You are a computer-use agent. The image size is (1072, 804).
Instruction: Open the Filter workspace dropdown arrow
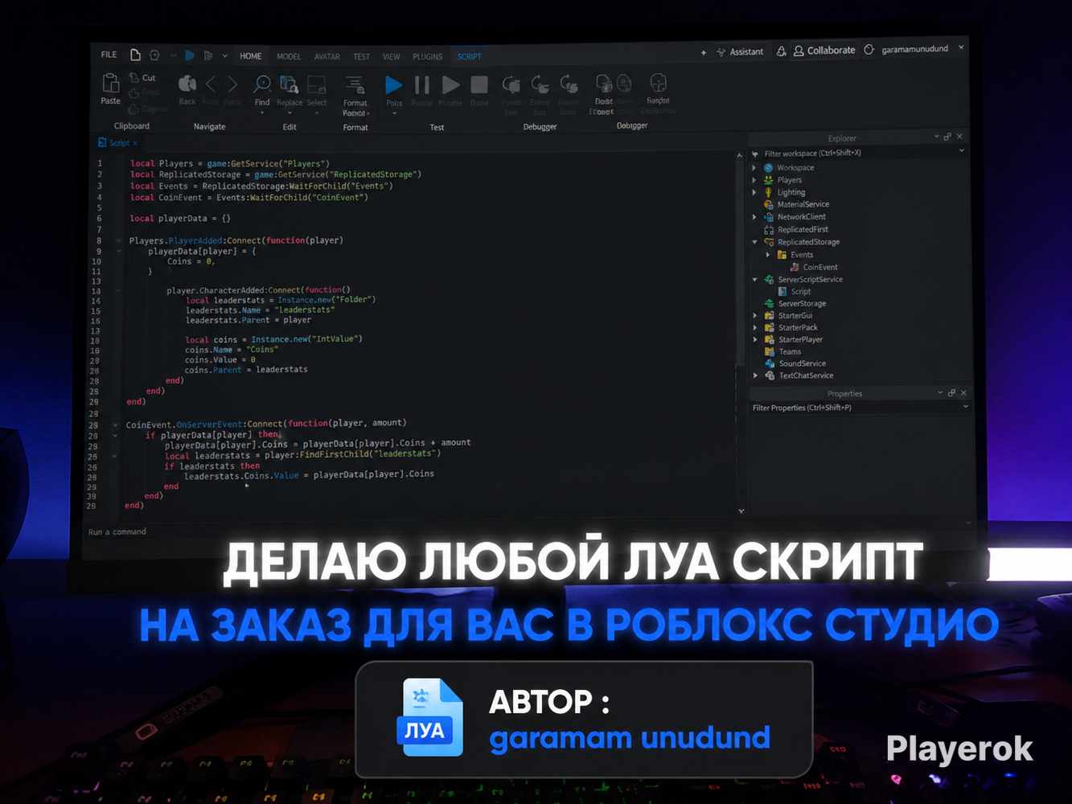962,151
